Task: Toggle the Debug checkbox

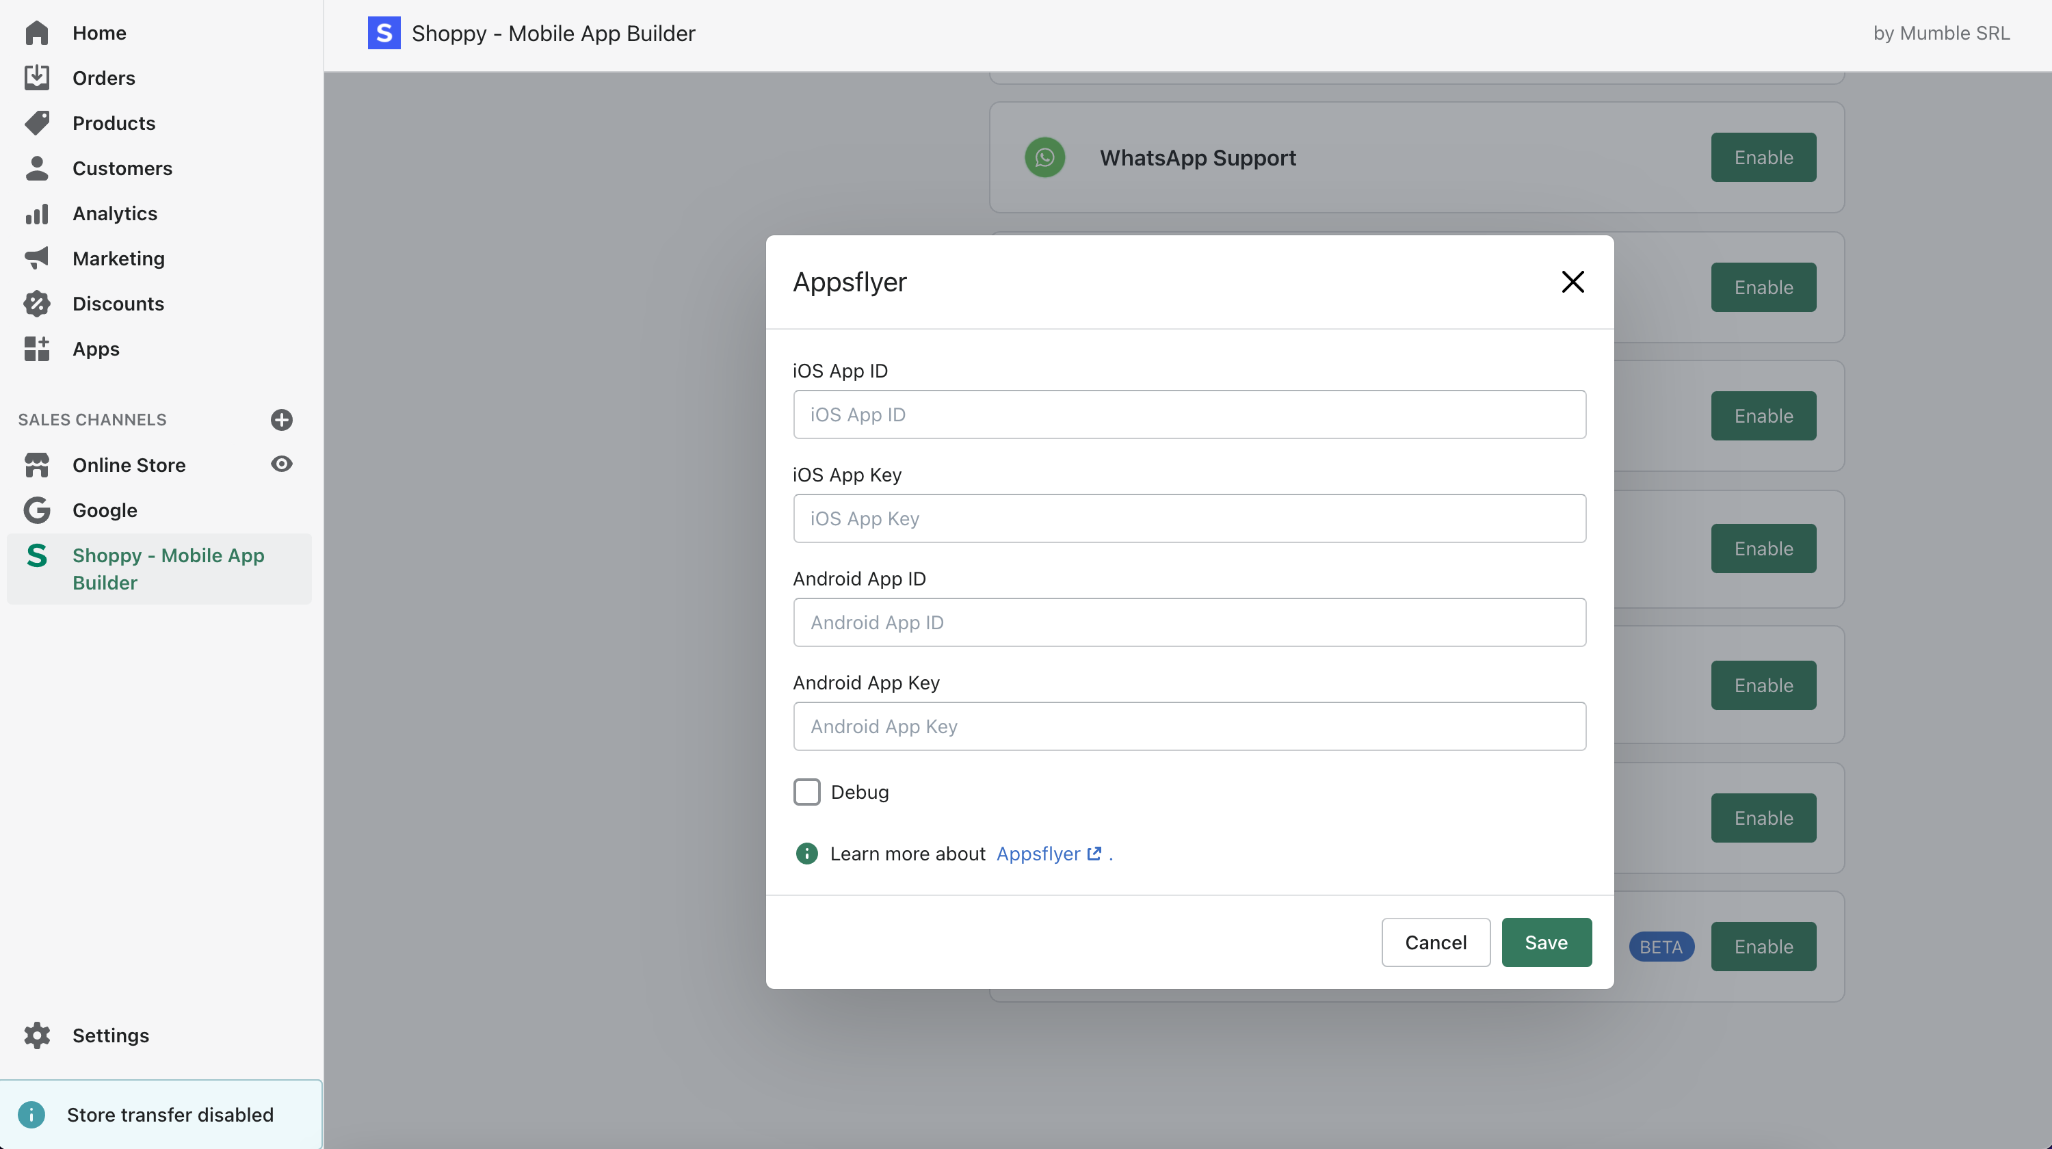Action: point(806,791)
